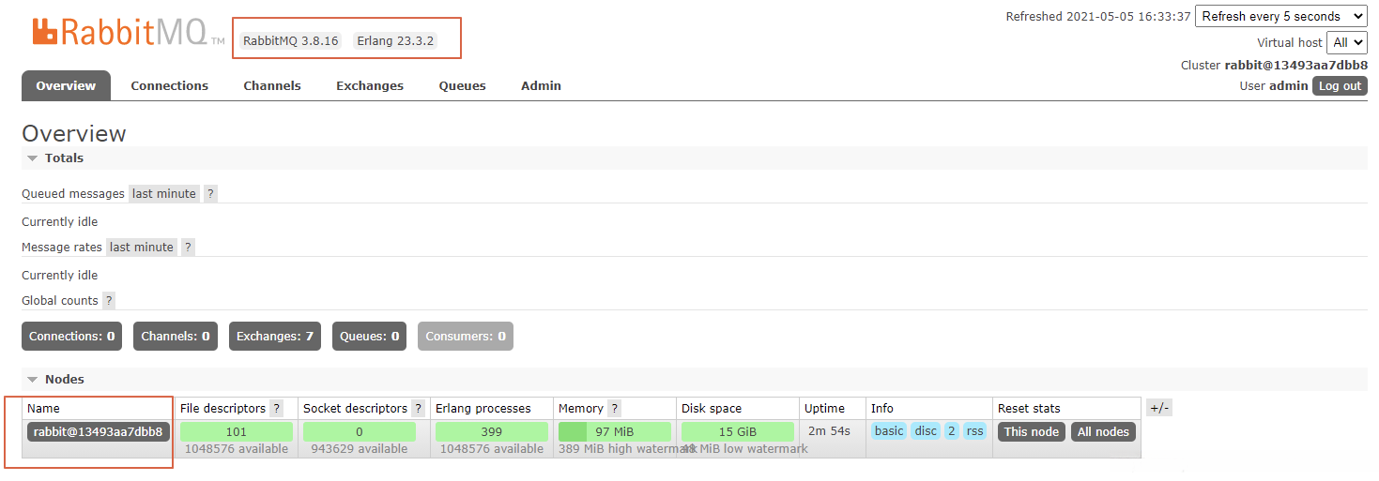This screenshot has height=481, width=1379.
Task: Click the RabbitMQ logo
Action: [x=129, y=32]
